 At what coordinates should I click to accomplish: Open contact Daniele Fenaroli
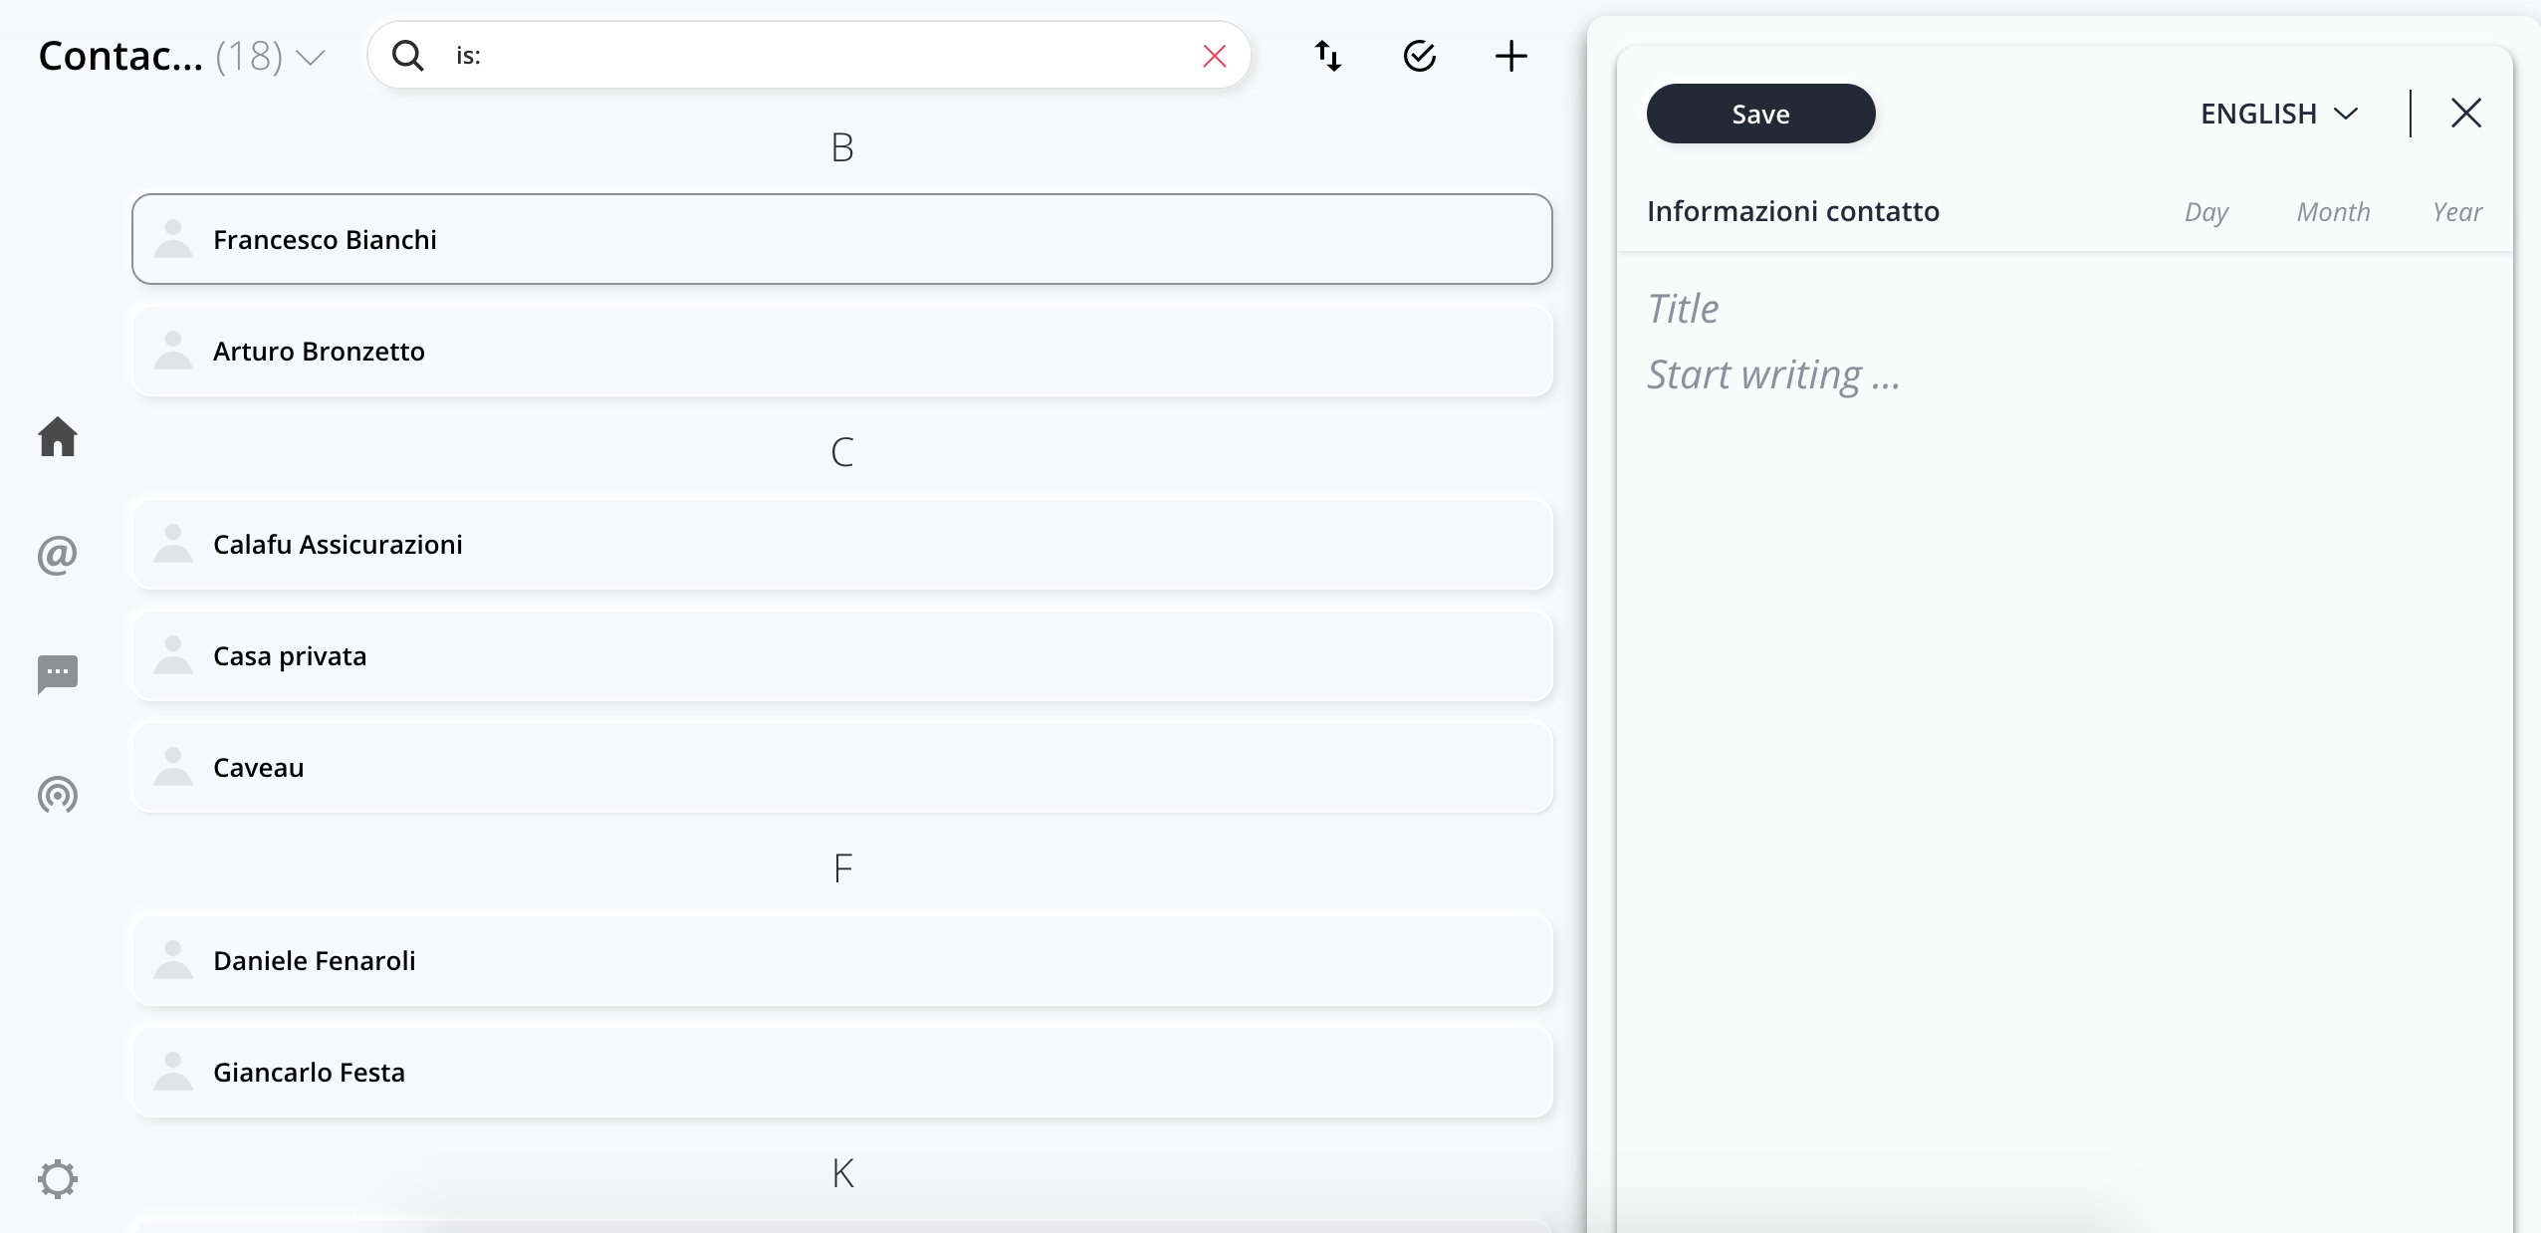pos(842,960)
